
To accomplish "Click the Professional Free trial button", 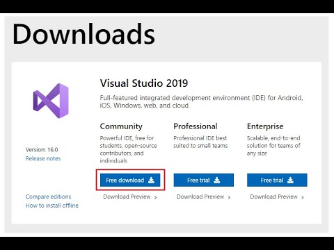I will click(204, 180).
